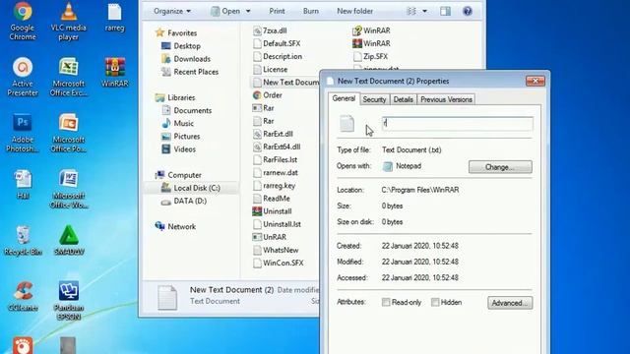Launch VLC media player desktop icon
This screenshot has width=630, height=354.
[x=68, y=21]
